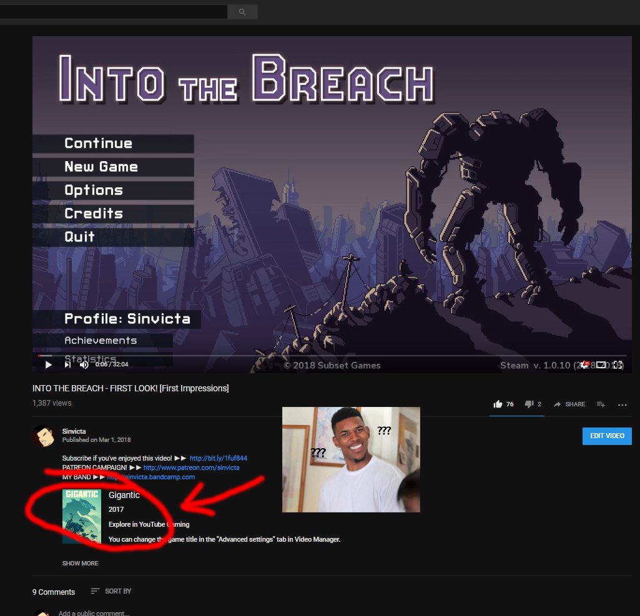This screenshot has width=640, height=616.
Task: Open the Gigantic game title link
Action: [124, 495]
